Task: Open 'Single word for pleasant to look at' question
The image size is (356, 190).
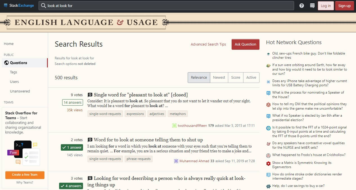Action: point(141,95)
